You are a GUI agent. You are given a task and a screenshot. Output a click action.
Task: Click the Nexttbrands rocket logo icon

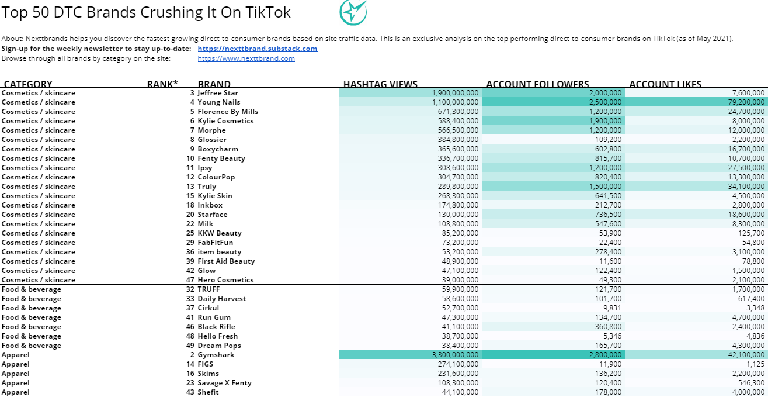pyautogui.click(x=354, y=13)
